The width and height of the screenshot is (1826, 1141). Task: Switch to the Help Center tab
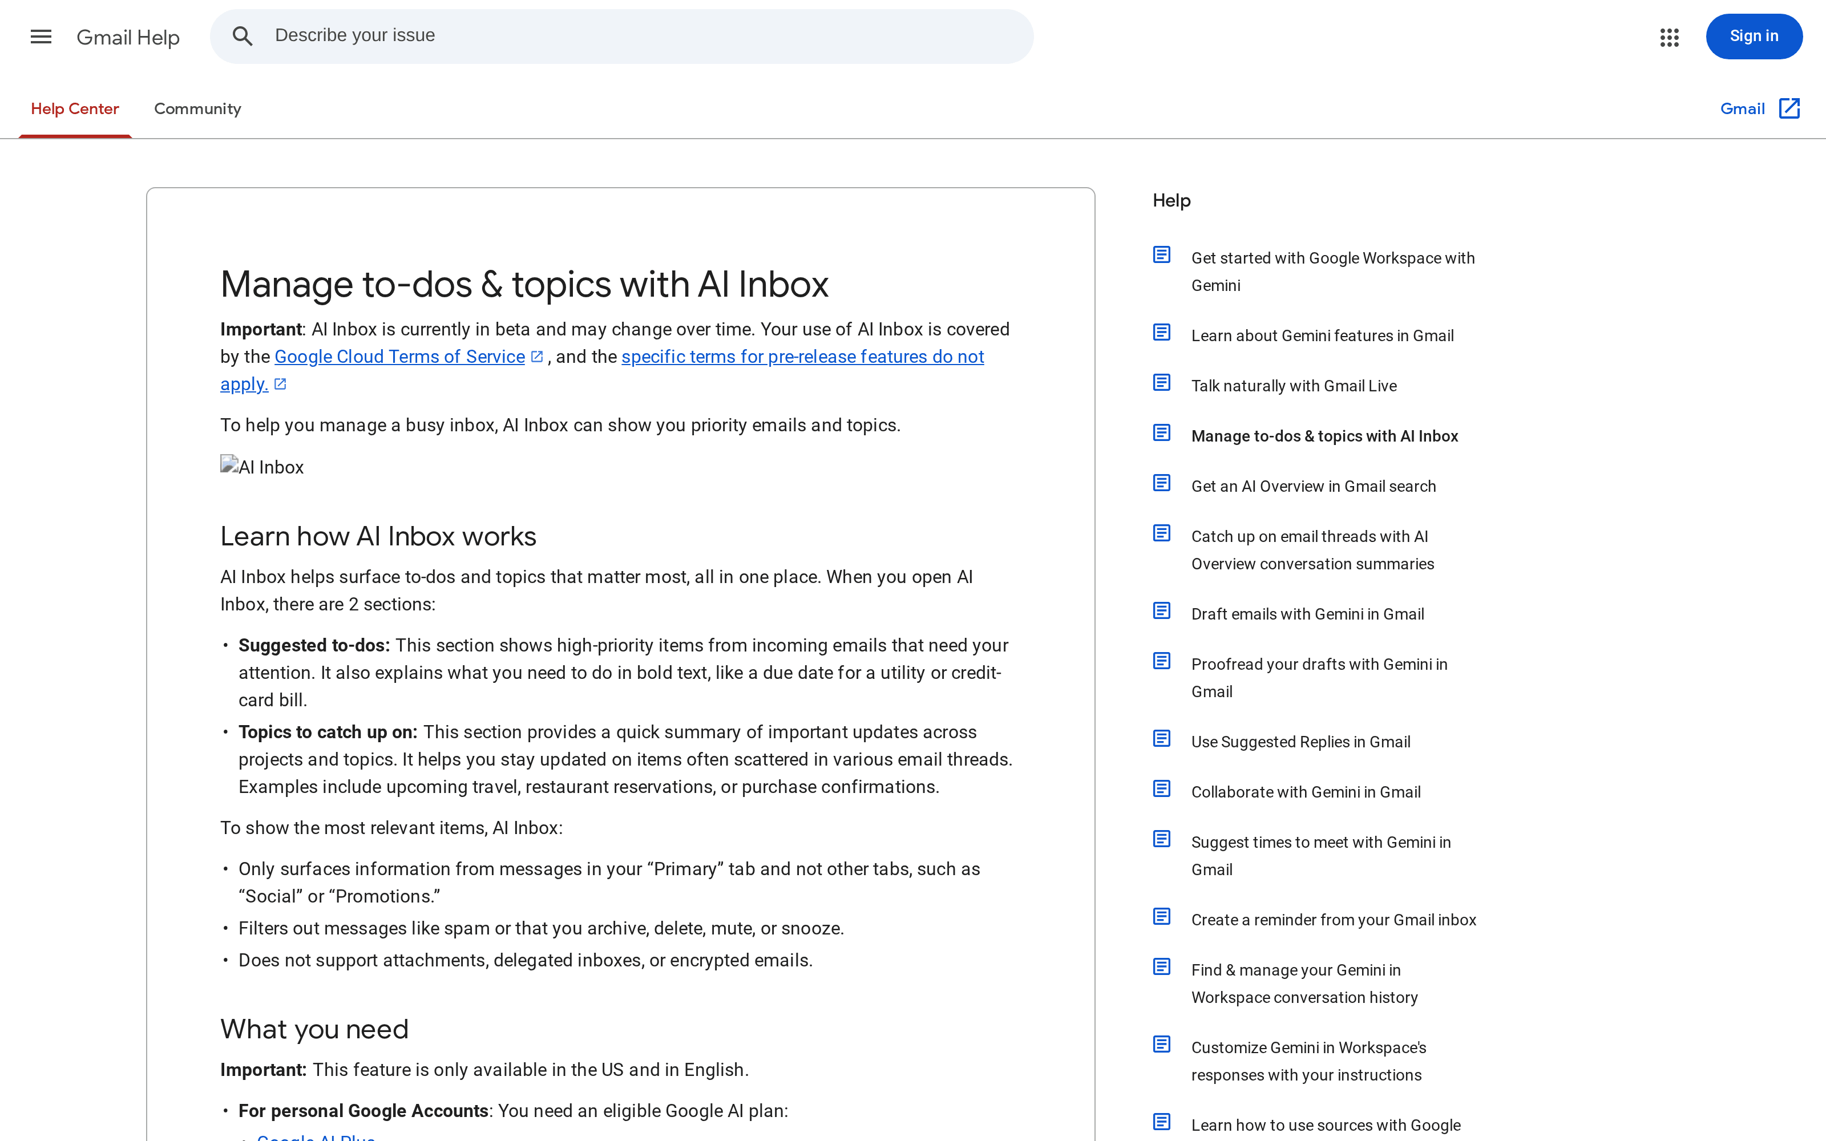[75, 108]
